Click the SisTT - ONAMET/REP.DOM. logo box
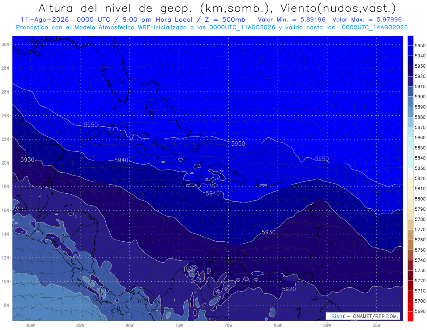Image resolution: width=427 pixels, height=330 pixels. point(363,316)
